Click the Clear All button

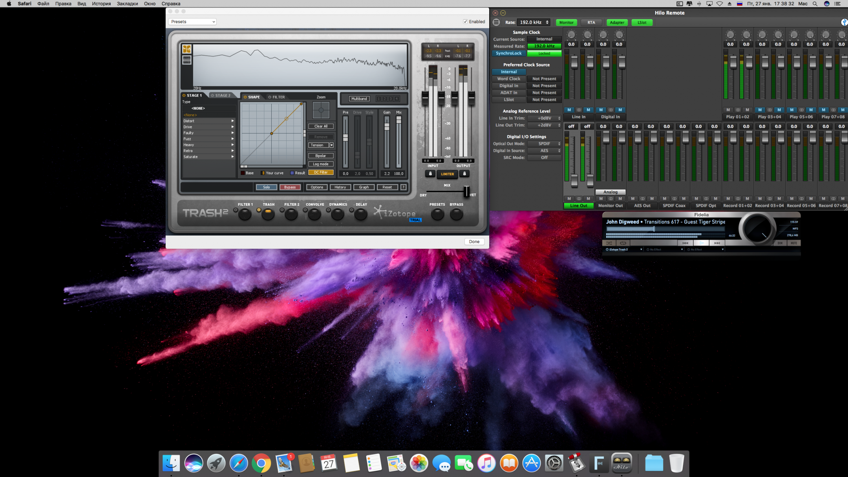[321, 126]
